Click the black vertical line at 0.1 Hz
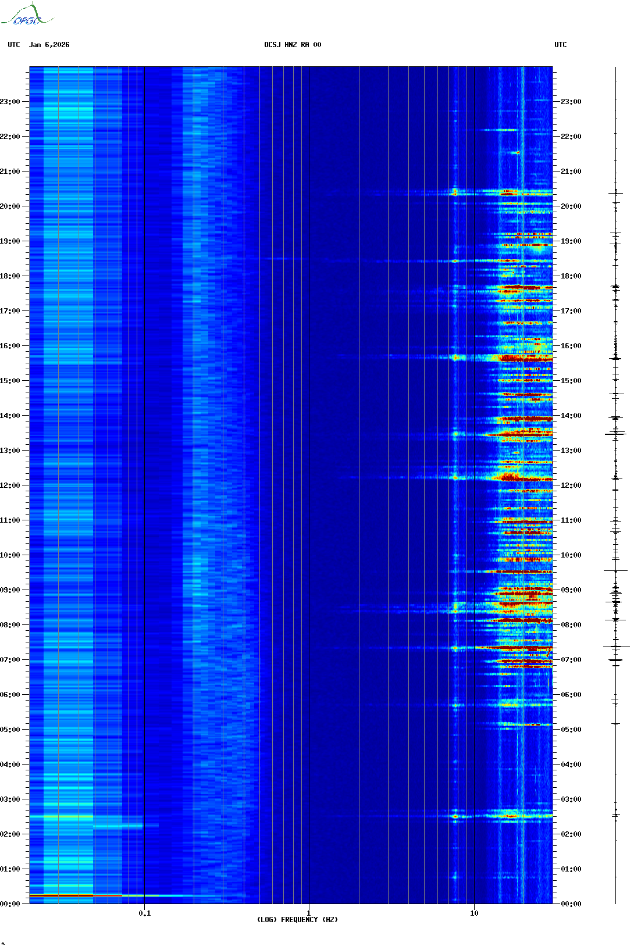The height and width of the screenshot is (950, 641). 144,465
